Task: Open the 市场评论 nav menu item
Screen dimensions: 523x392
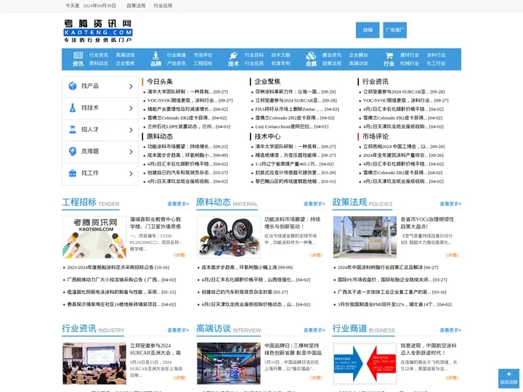Action: pyautogui.click(x=203, y=55)
